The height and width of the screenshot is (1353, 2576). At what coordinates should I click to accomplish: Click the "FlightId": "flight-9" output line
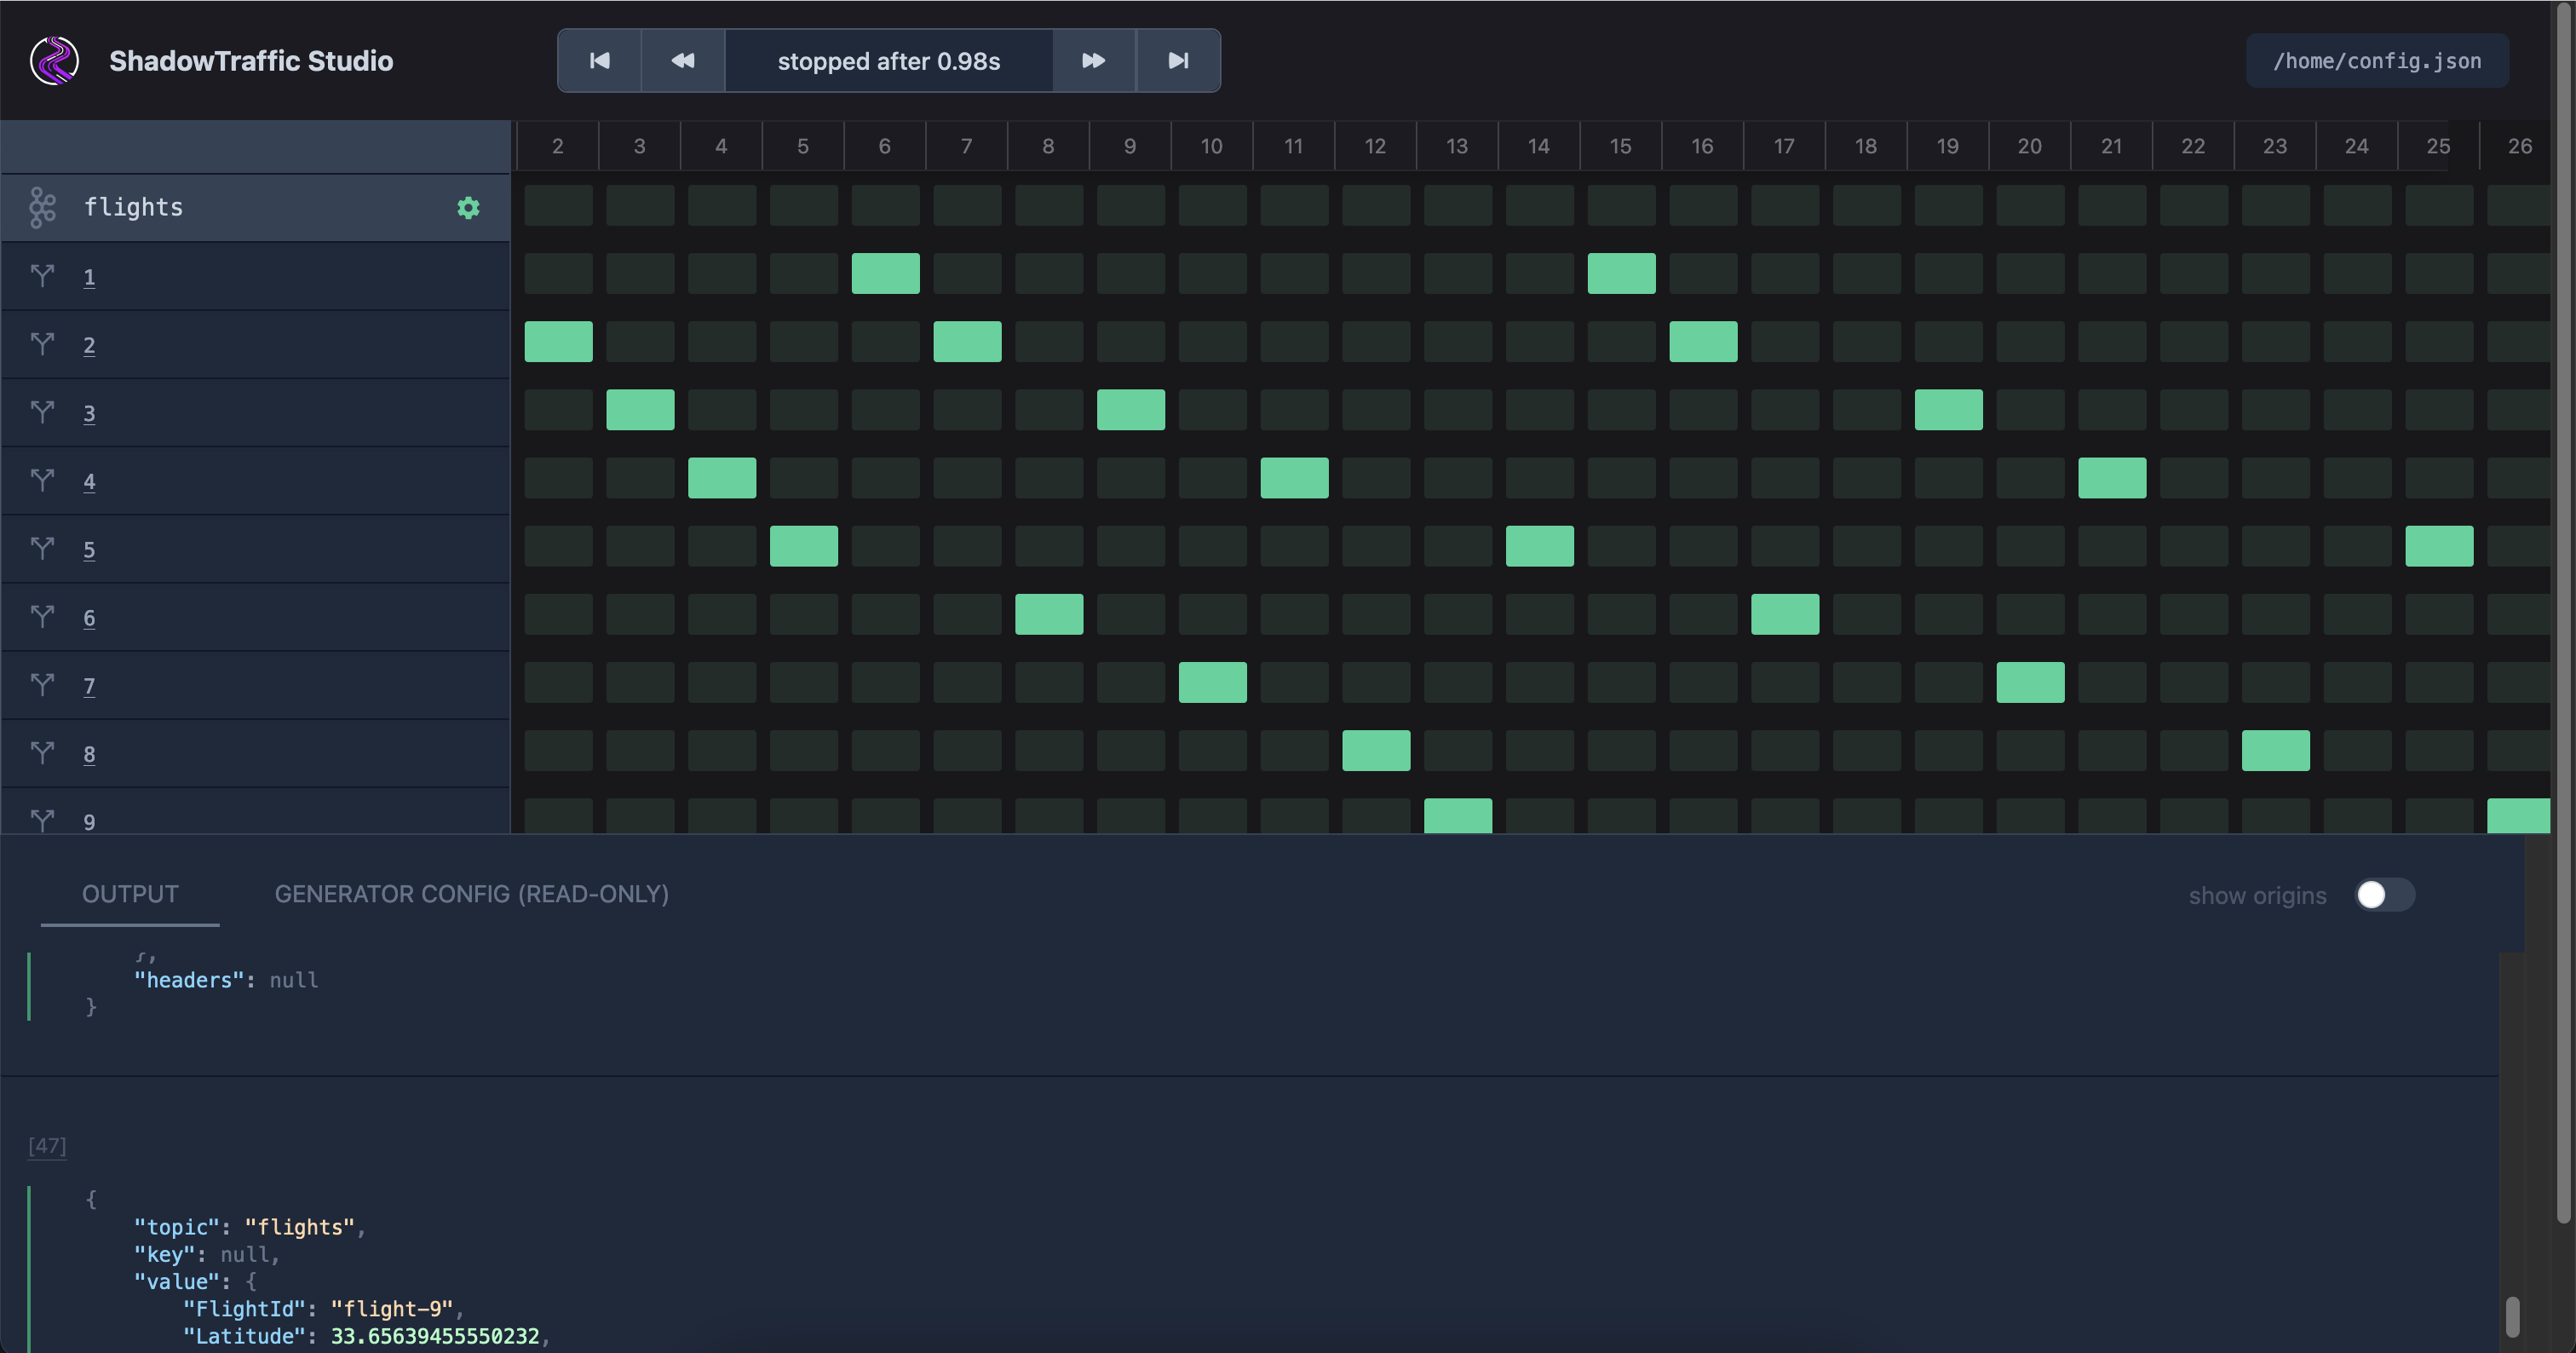tap(323, 1309)
